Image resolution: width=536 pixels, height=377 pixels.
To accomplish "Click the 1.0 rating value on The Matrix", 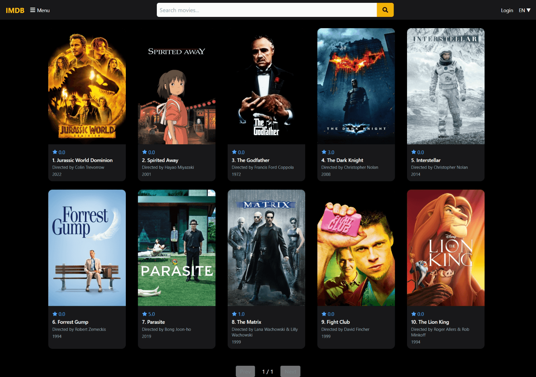I will click(241, 314).
